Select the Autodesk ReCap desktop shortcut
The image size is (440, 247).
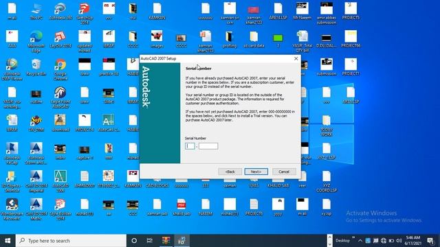tap(12, 154)
